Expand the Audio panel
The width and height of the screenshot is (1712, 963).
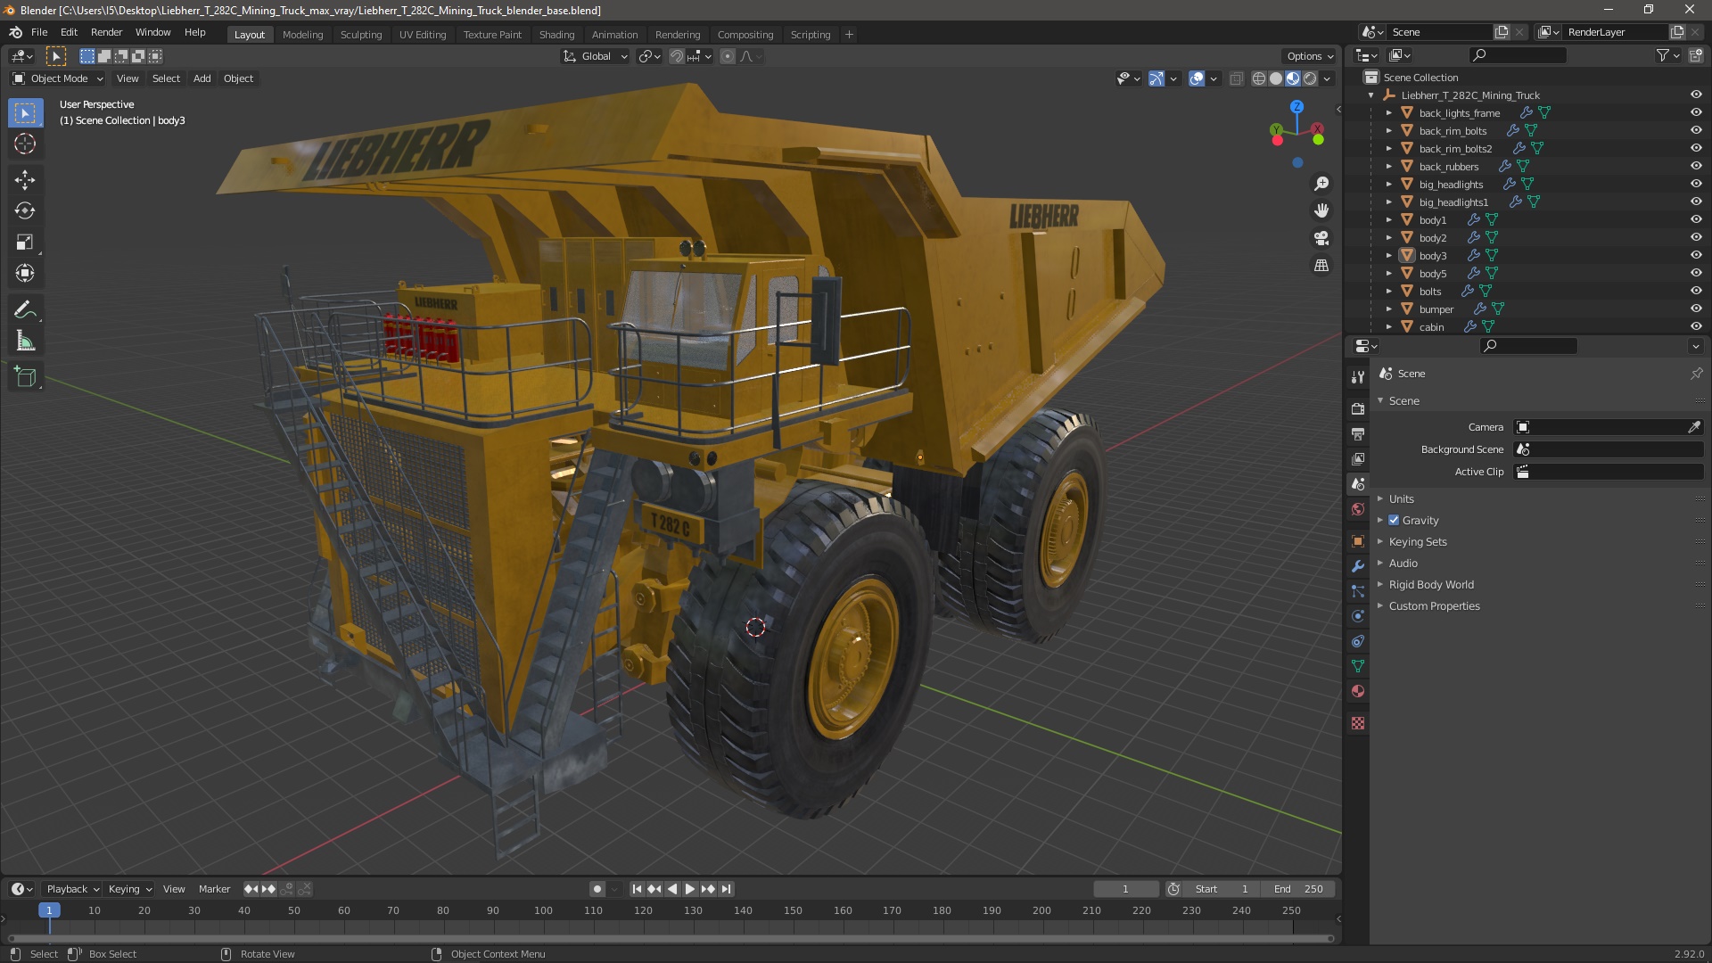pos(1403,564)
